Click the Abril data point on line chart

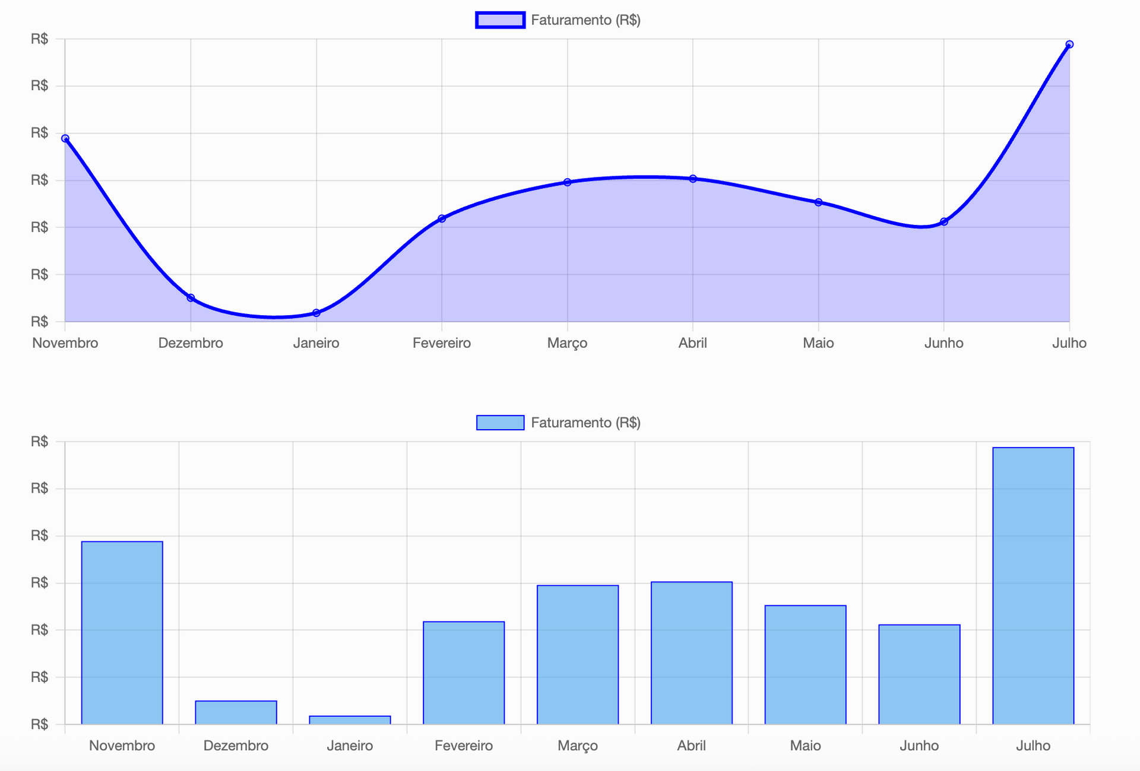coord(693,179)
